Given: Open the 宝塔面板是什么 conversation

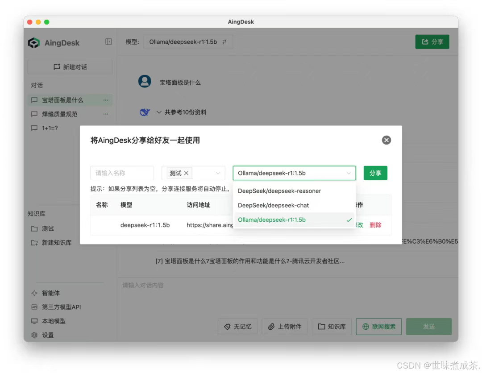Looking at the screenshot, I should [70, 100].
